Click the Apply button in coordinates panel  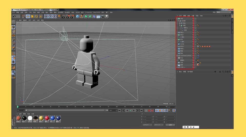click(x=170, y=125)
